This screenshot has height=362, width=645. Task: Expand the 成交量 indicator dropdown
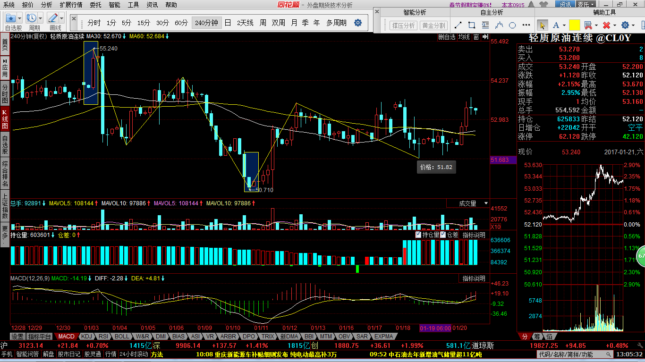click(486, 203)
